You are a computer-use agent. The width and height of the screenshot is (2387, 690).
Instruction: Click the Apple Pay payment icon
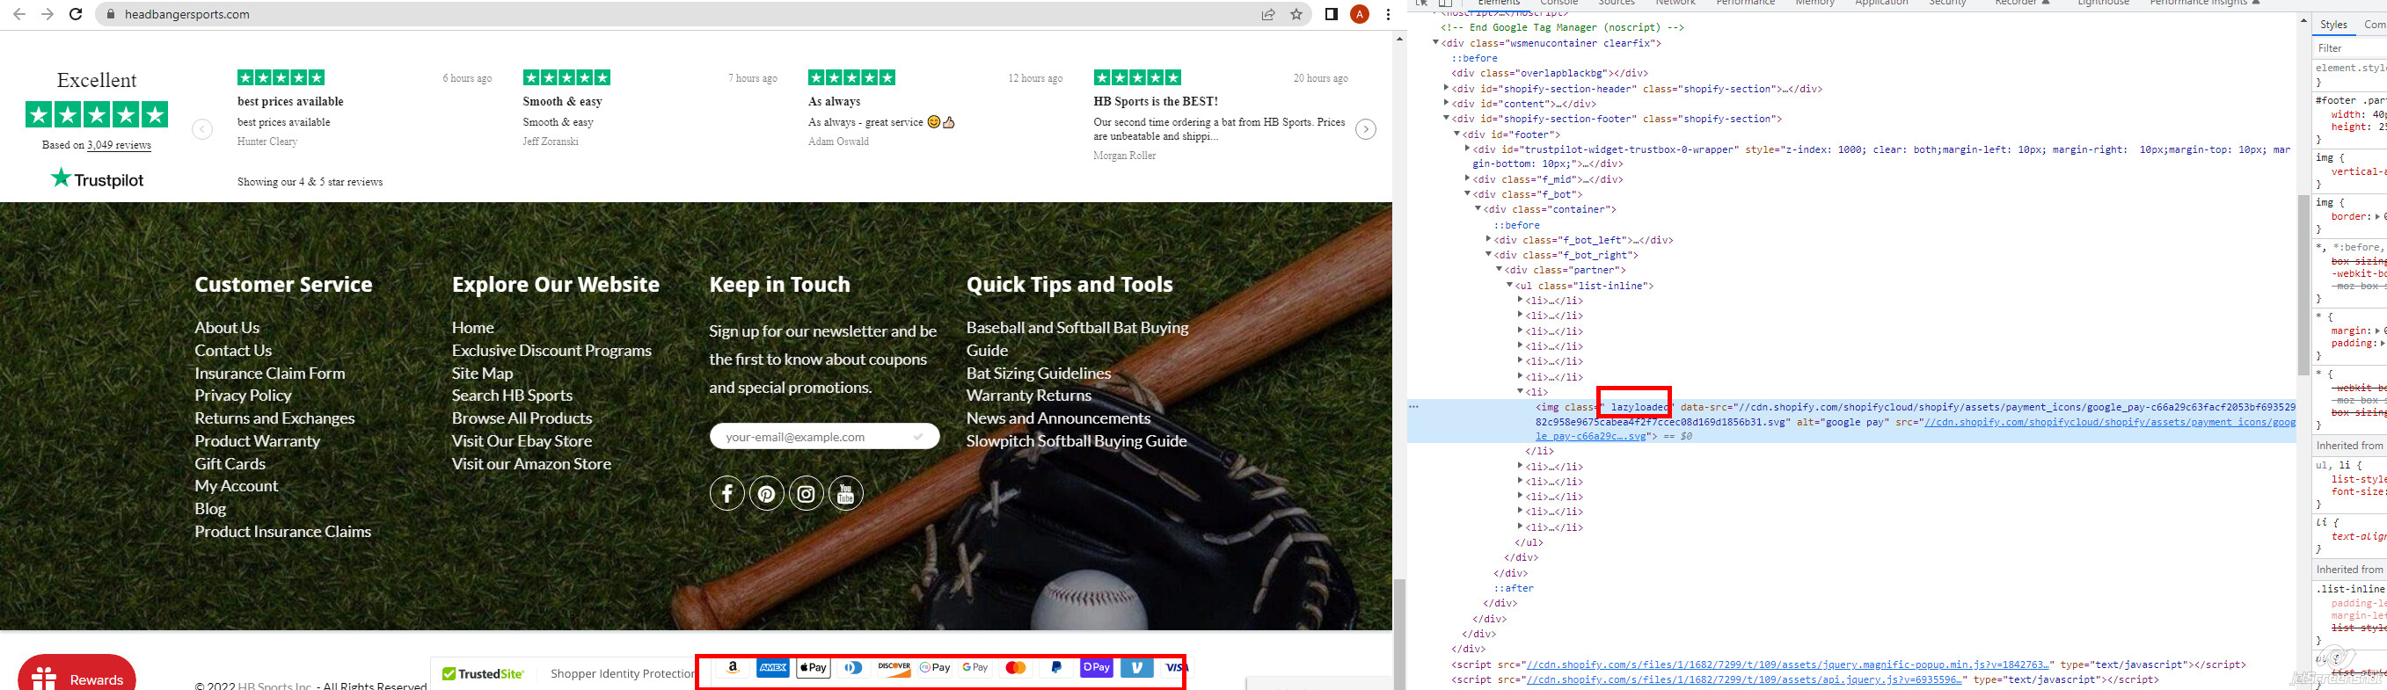[x=814, y=668]
